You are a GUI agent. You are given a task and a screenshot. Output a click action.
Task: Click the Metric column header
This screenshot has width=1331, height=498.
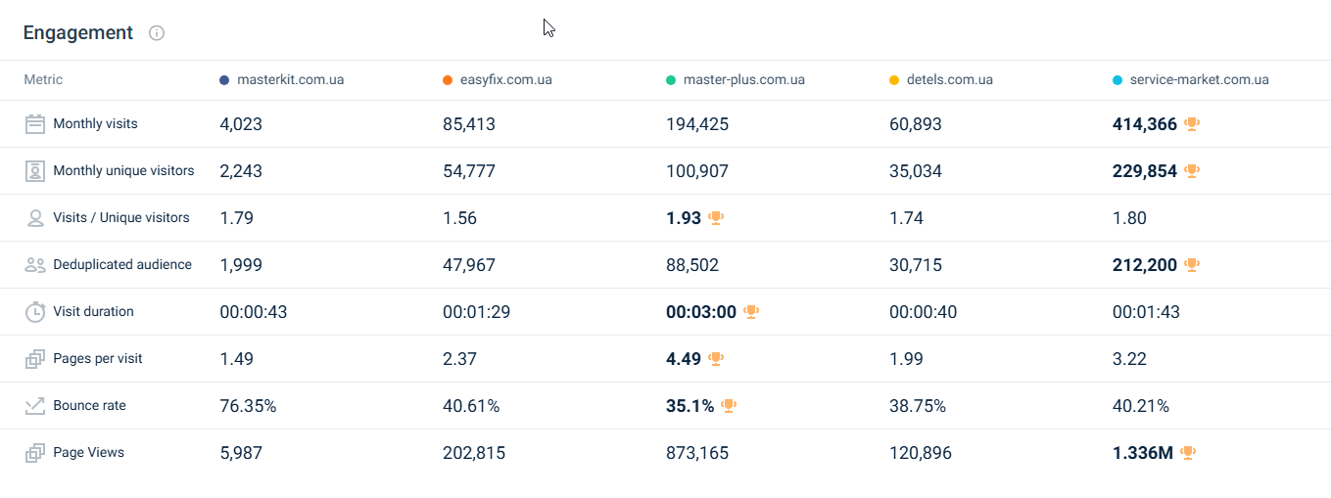(43, 80)
